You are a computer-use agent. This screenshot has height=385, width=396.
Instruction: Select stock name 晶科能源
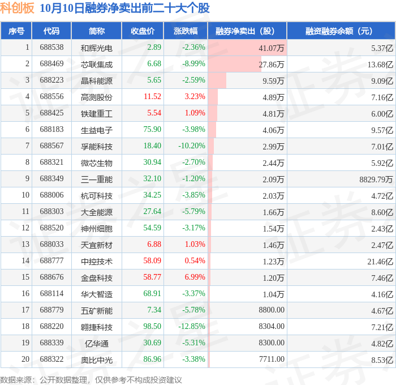point(97,81)
